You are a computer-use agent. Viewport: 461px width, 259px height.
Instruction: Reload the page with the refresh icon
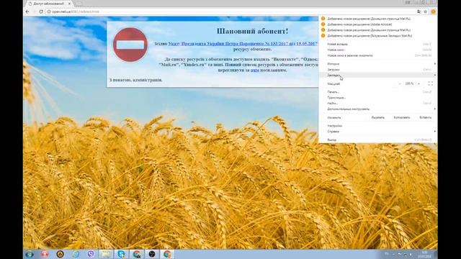(x=41, y=12)
